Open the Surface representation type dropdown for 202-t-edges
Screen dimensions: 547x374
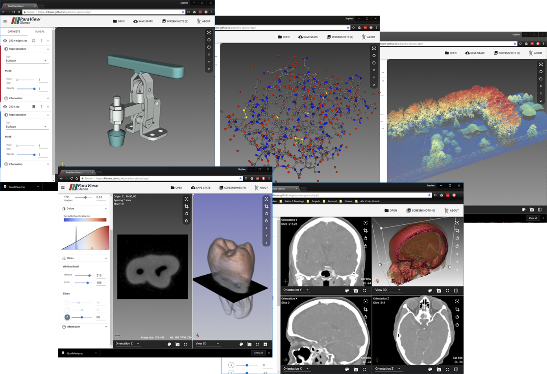26,61
